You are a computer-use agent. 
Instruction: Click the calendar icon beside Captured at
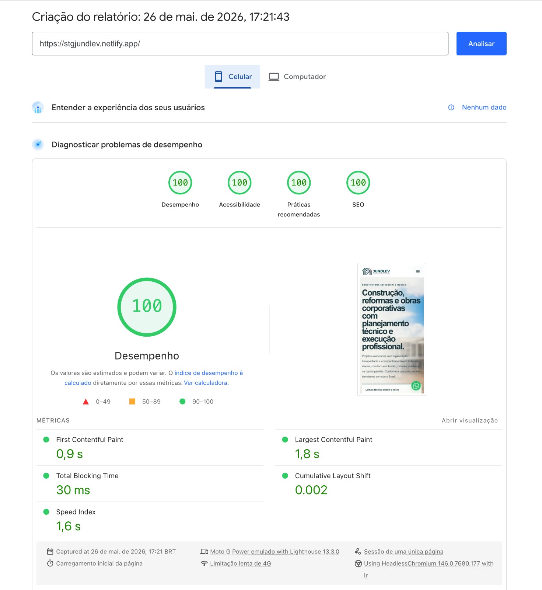tap(50, 552)
